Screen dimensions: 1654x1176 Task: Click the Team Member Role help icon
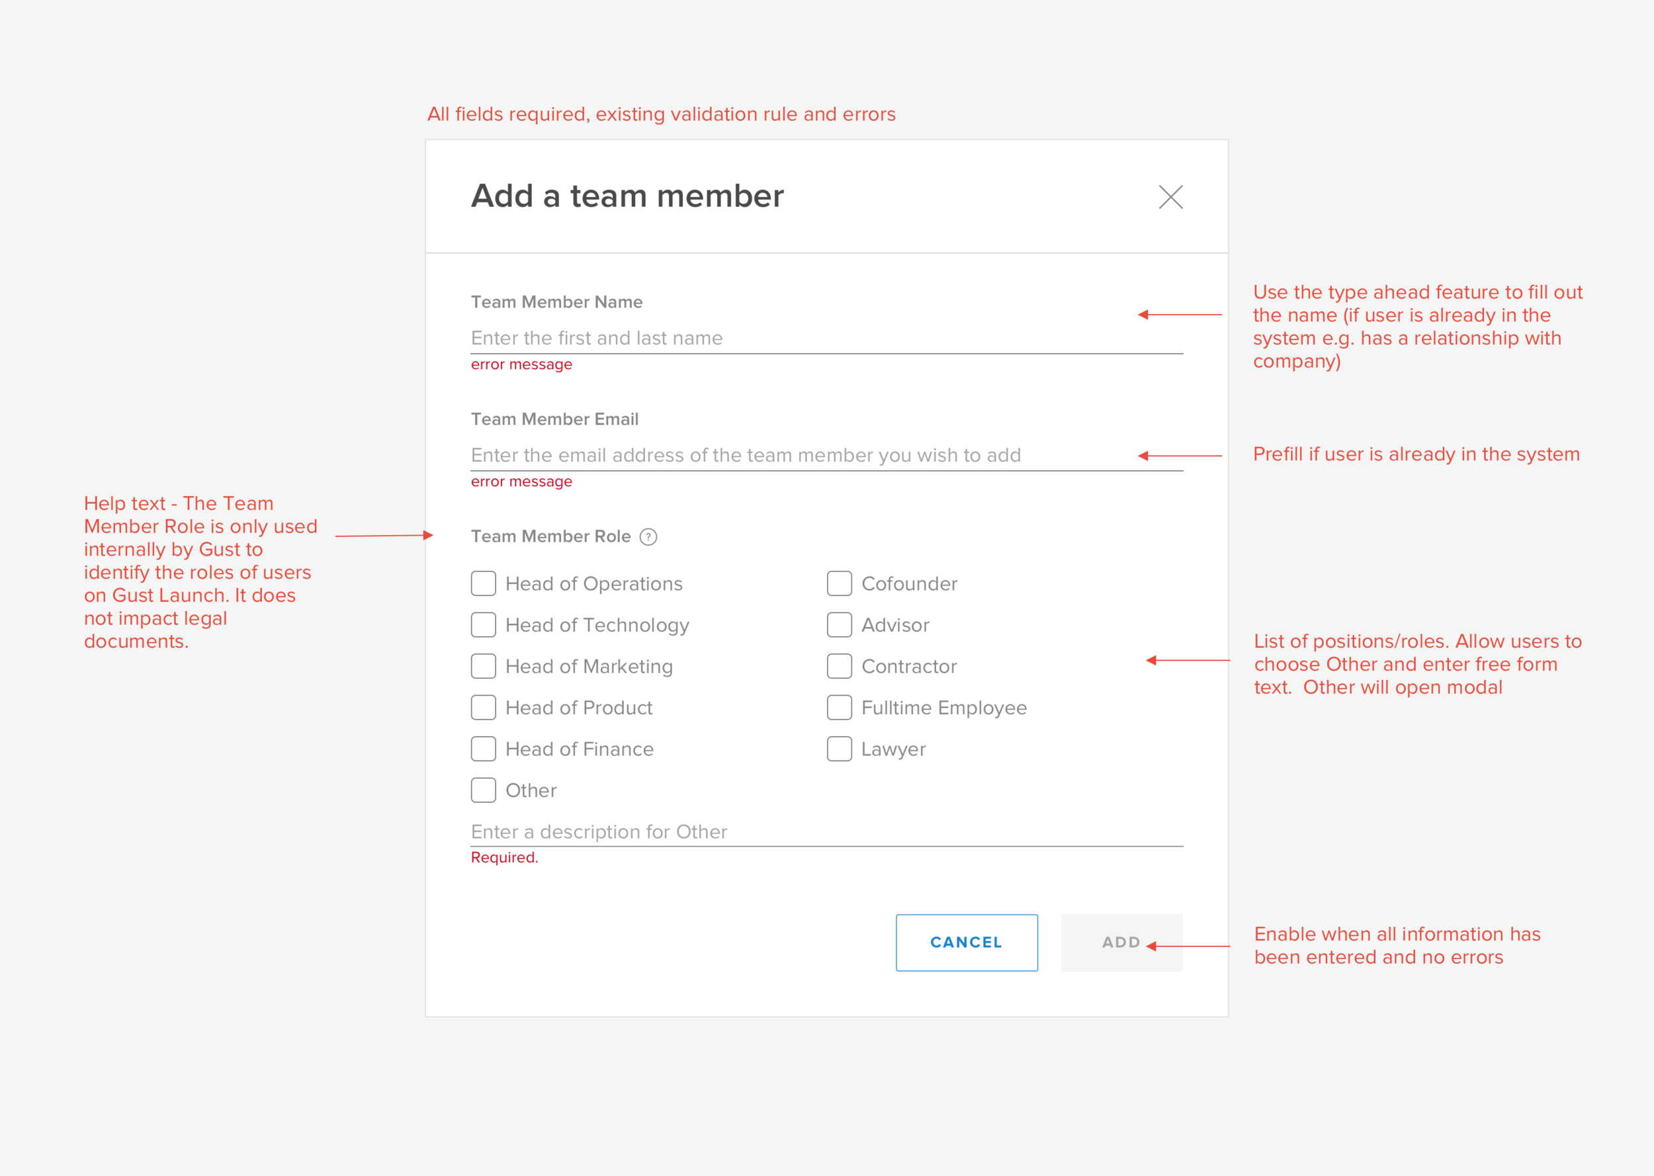coord(648,536)
